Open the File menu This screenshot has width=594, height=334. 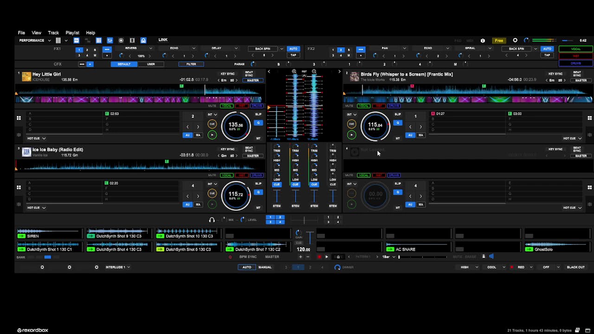click(21, 33)
